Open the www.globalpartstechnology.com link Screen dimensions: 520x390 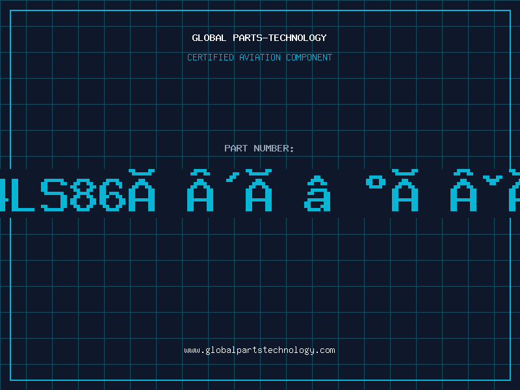tap(259, 350)
